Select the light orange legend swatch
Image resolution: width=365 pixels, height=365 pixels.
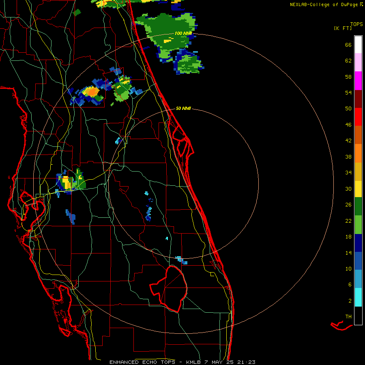click(358, 153)
